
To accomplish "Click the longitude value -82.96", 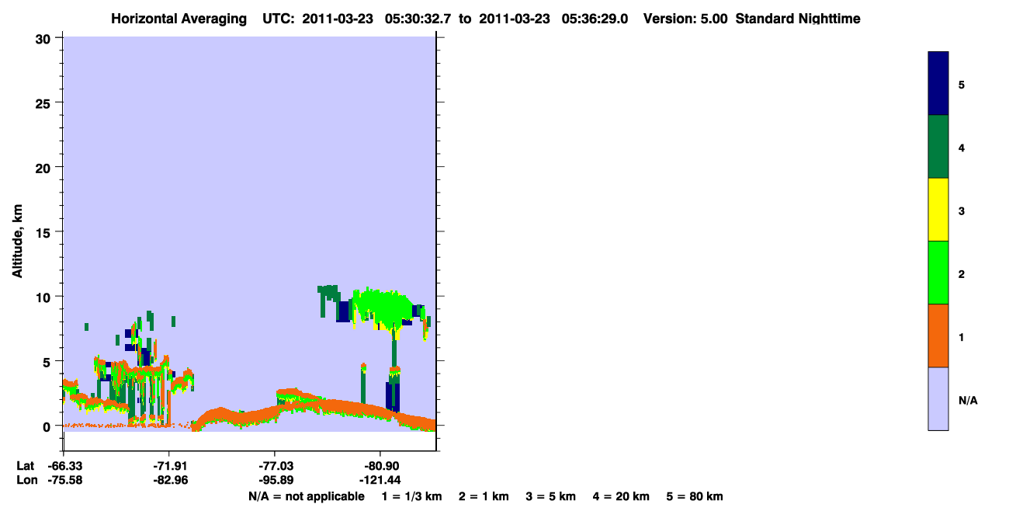I will 169,480.
